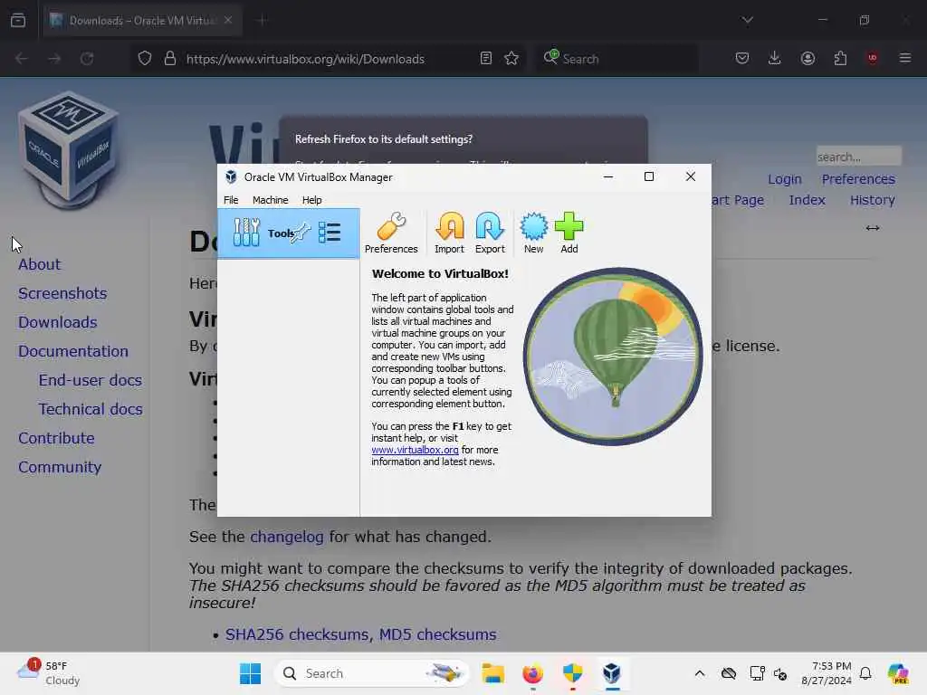Viewport: 927px width, 695px height.
Task: Click the Export appliance icon
Action: coord(490,233)
